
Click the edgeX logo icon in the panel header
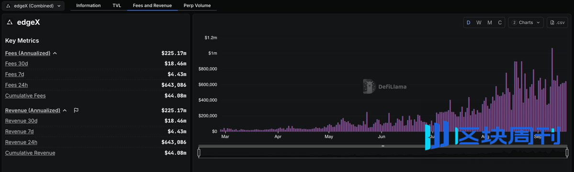click(10, 22)
